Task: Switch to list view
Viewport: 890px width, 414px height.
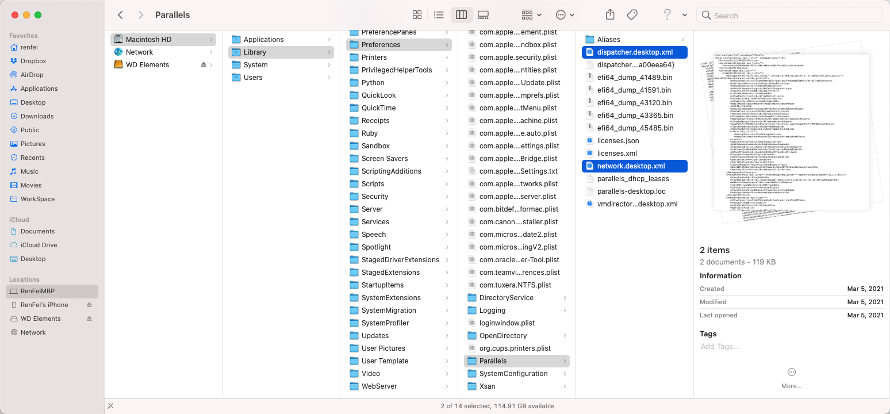Action: pyautogui.click(x=439, y=15)
